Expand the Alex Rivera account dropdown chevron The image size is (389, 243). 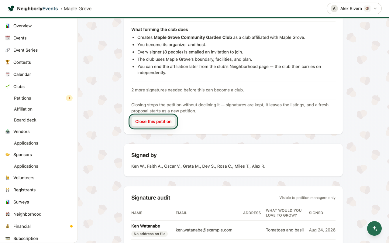[375, 9]
